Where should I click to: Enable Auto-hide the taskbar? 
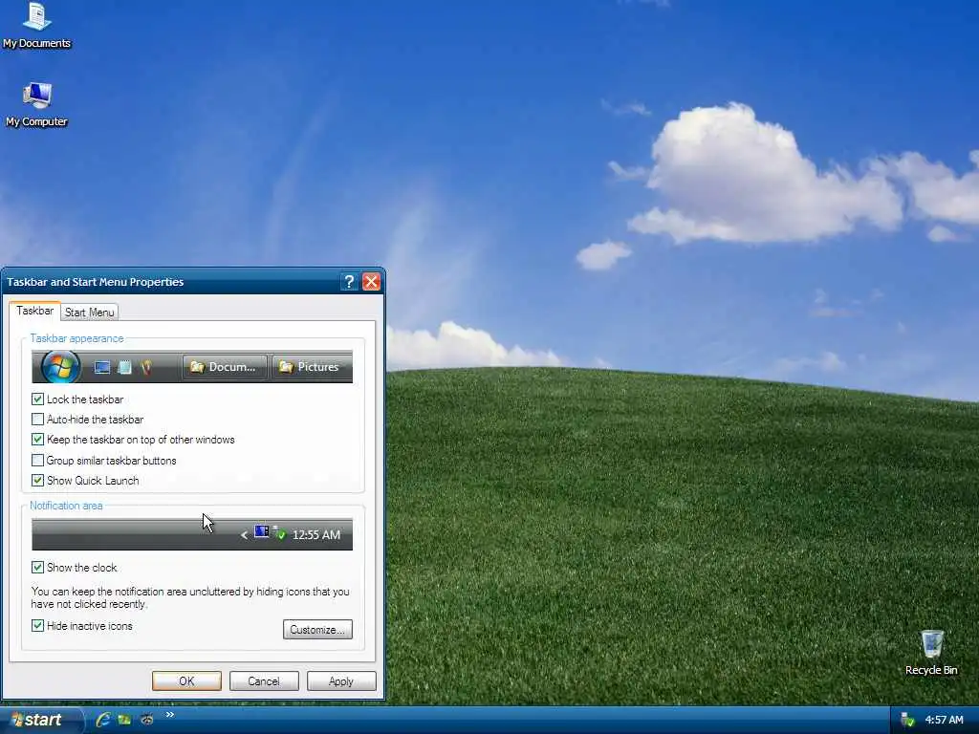pyautogui.click(x=37, y=419)
